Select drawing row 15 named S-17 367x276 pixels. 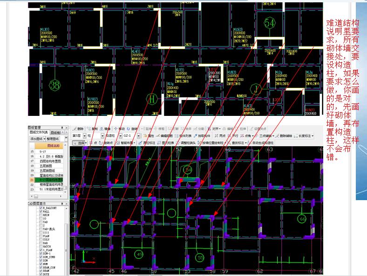point(47,152)
